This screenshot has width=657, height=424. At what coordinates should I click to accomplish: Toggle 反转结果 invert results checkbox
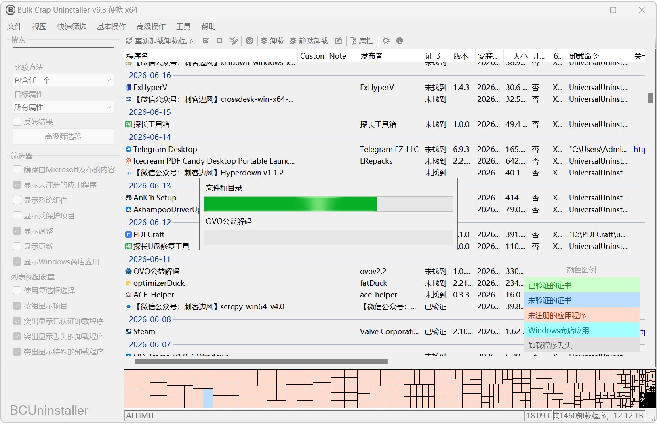click(x=17, y=122)
